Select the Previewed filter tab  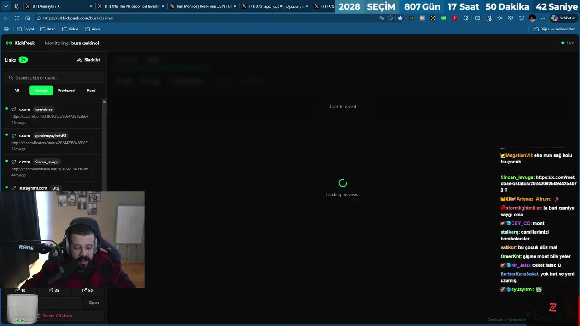(66, 91)
